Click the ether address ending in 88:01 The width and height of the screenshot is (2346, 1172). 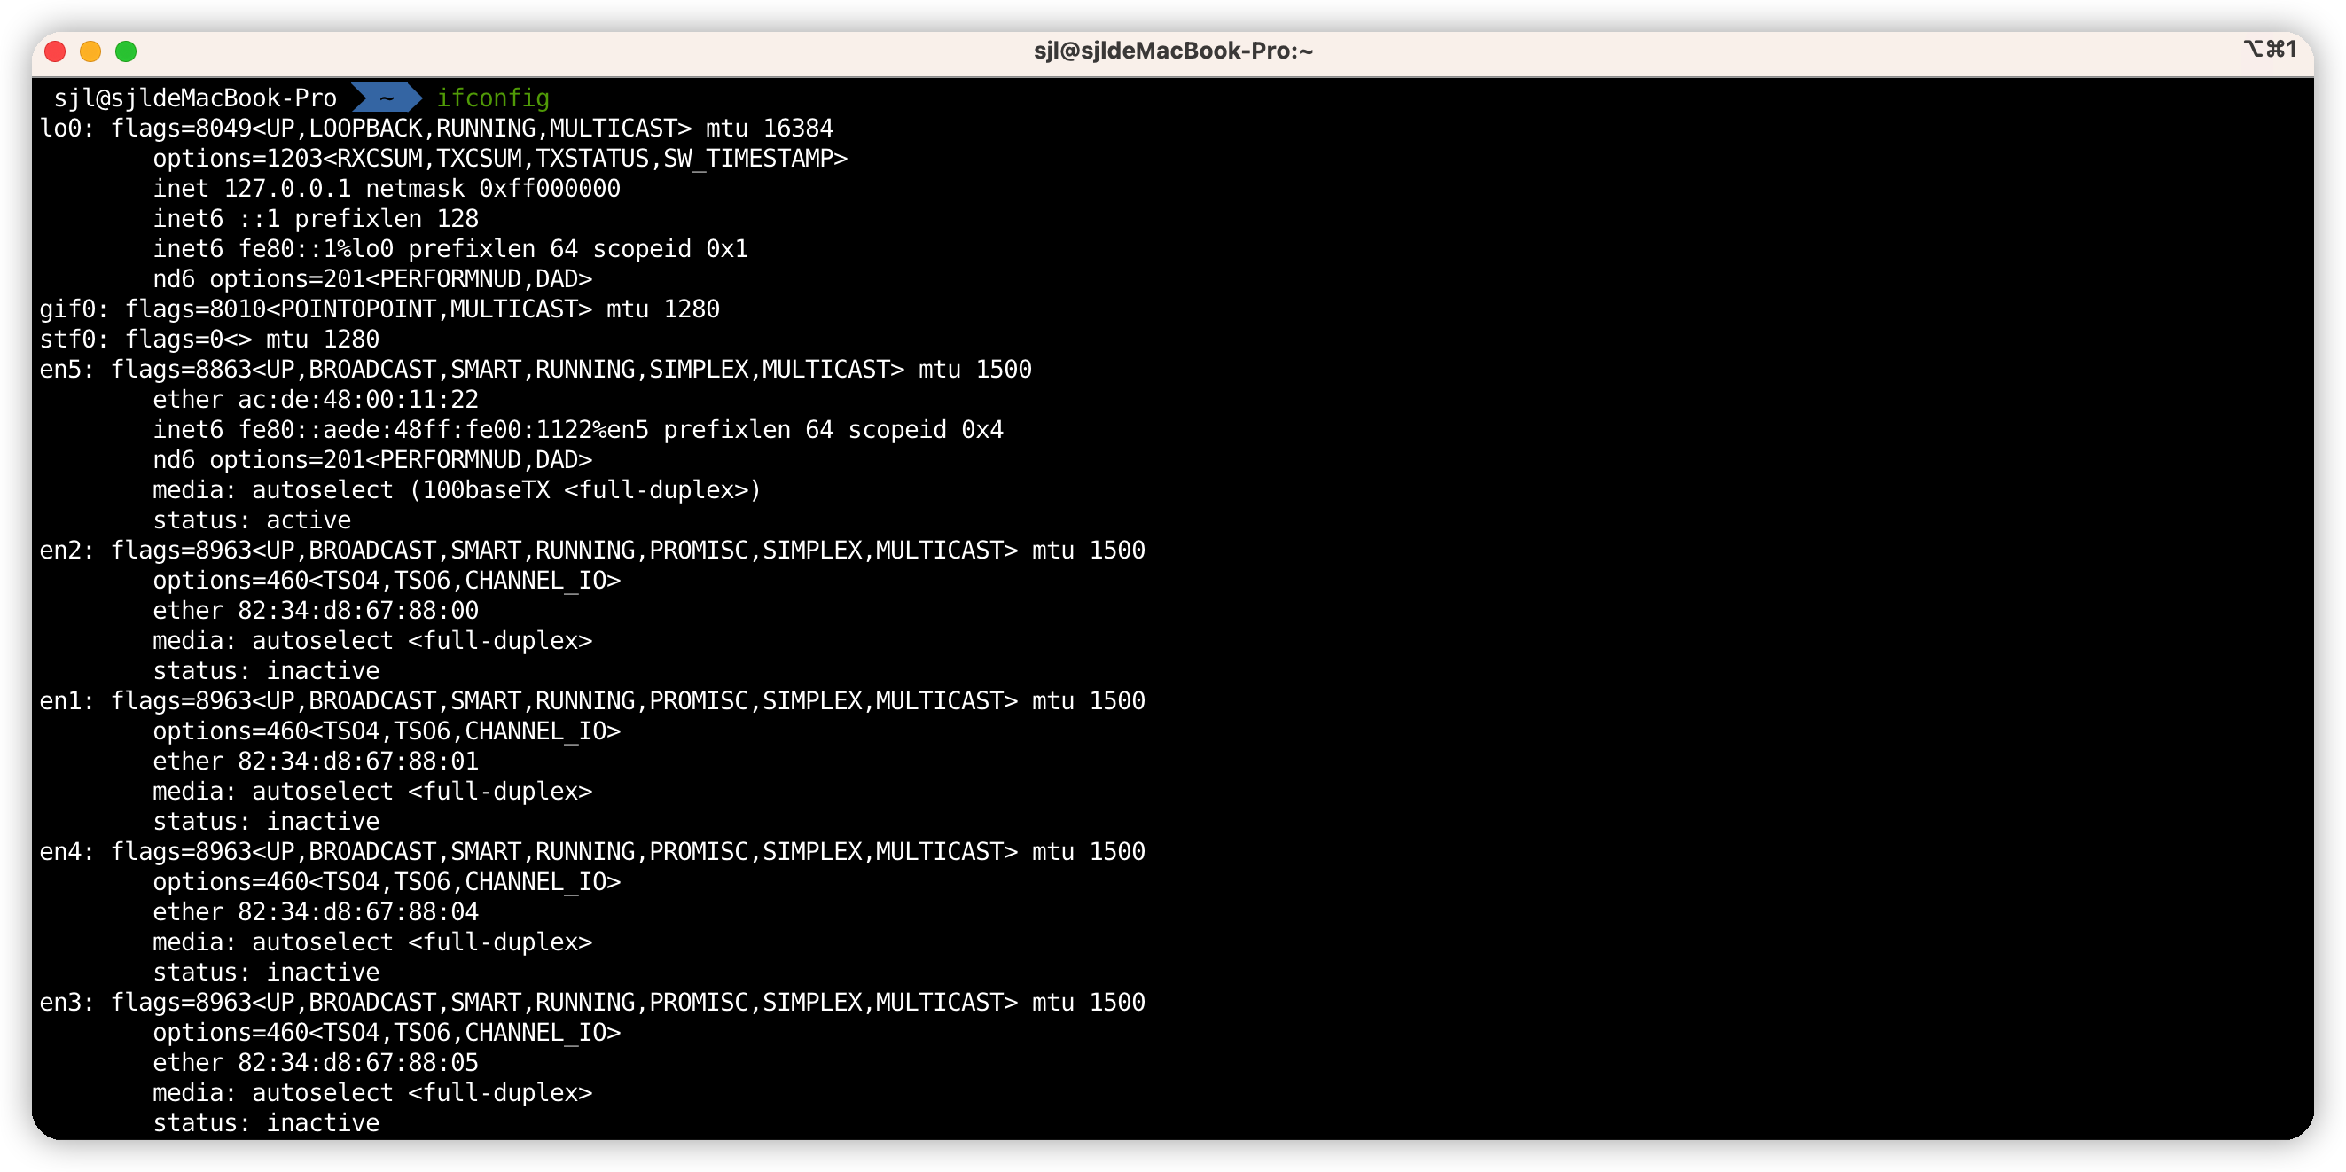point(357,761)
